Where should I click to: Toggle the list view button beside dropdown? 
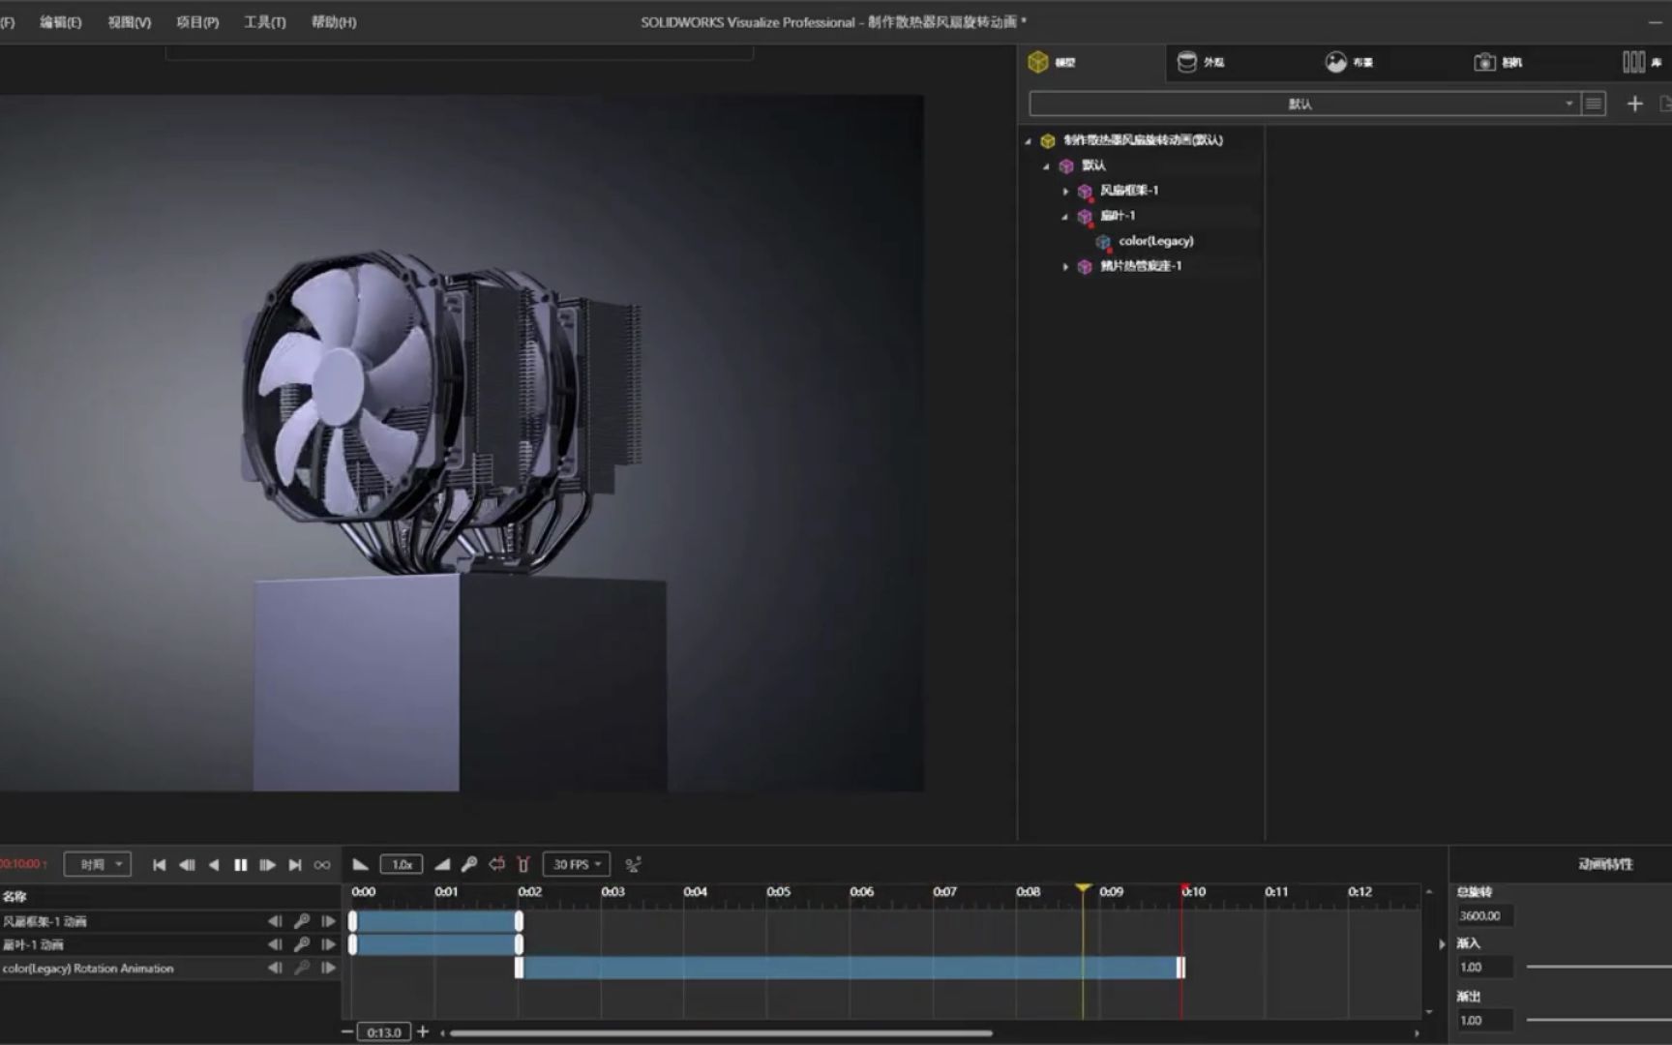[1594, 104]
